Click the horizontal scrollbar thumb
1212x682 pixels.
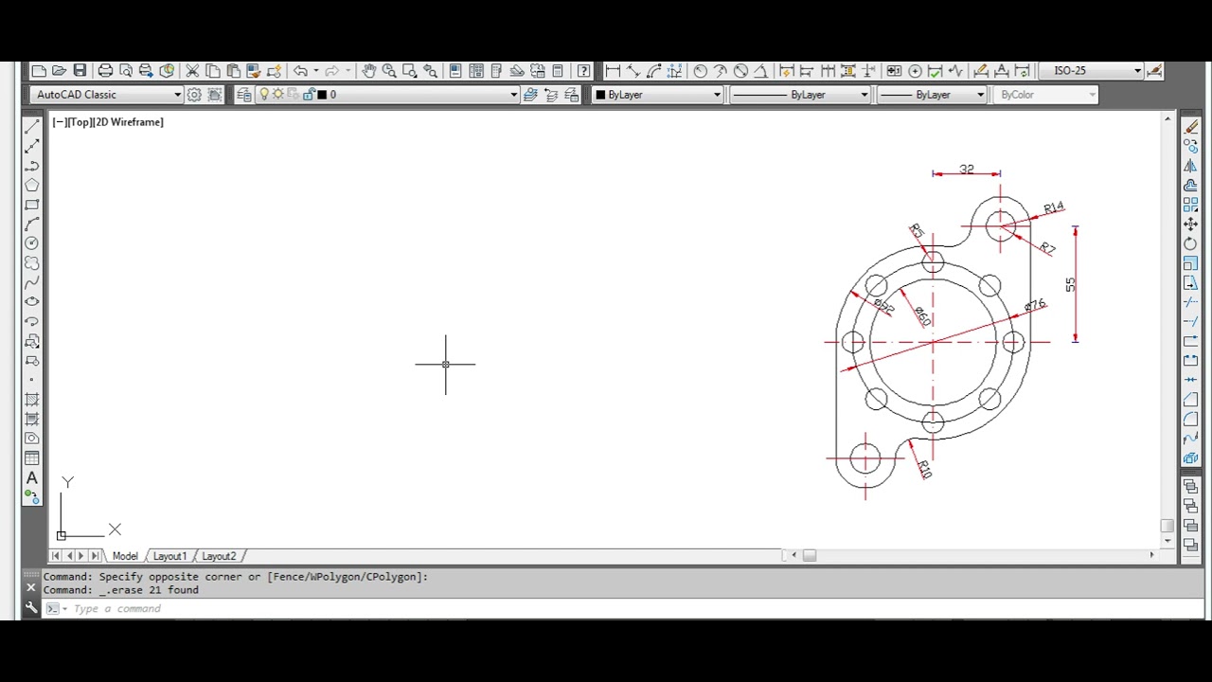tap(810, 556)
